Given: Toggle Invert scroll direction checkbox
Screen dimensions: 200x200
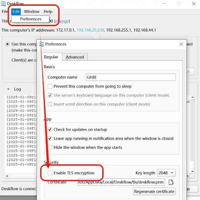Looking at the screenshot, I should [50, 104].
